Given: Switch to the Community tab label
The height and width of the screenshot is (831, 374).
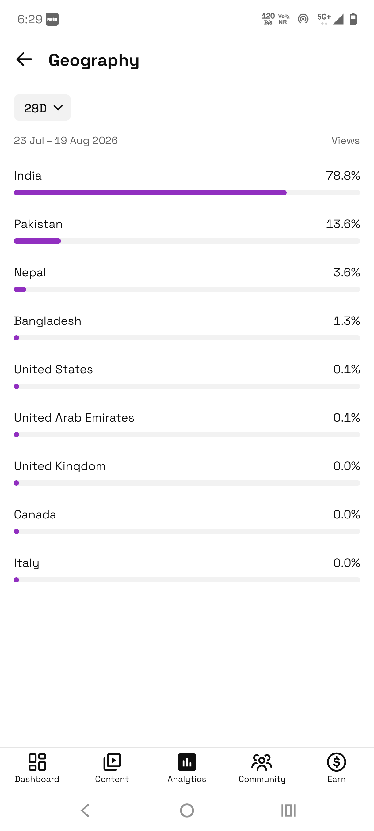Looking at the screenshot, I should tap(262, 779).
